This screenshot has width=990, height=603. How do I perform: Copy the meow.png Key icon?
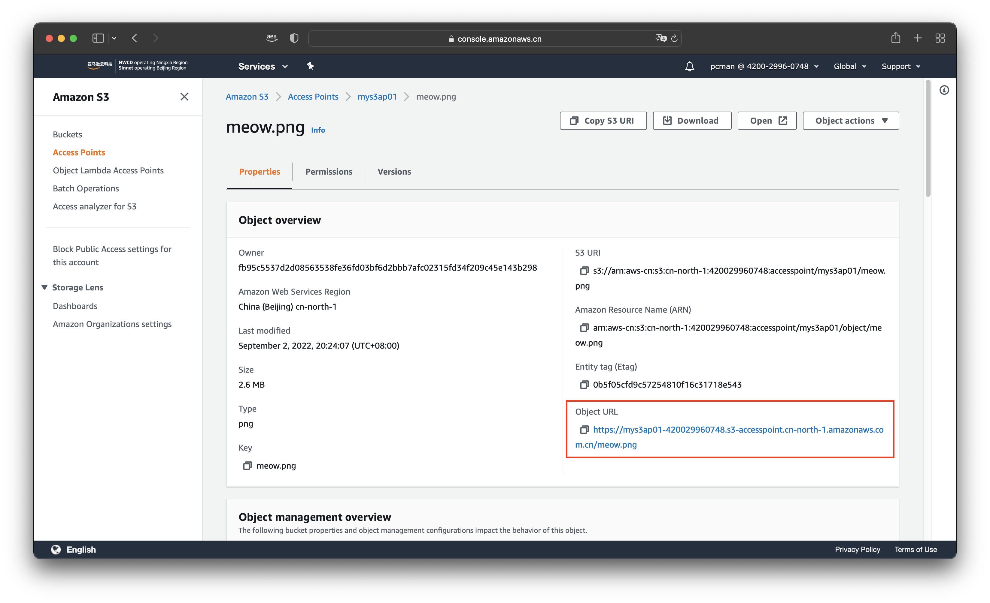pyautogui.click(x=247, y=465)
